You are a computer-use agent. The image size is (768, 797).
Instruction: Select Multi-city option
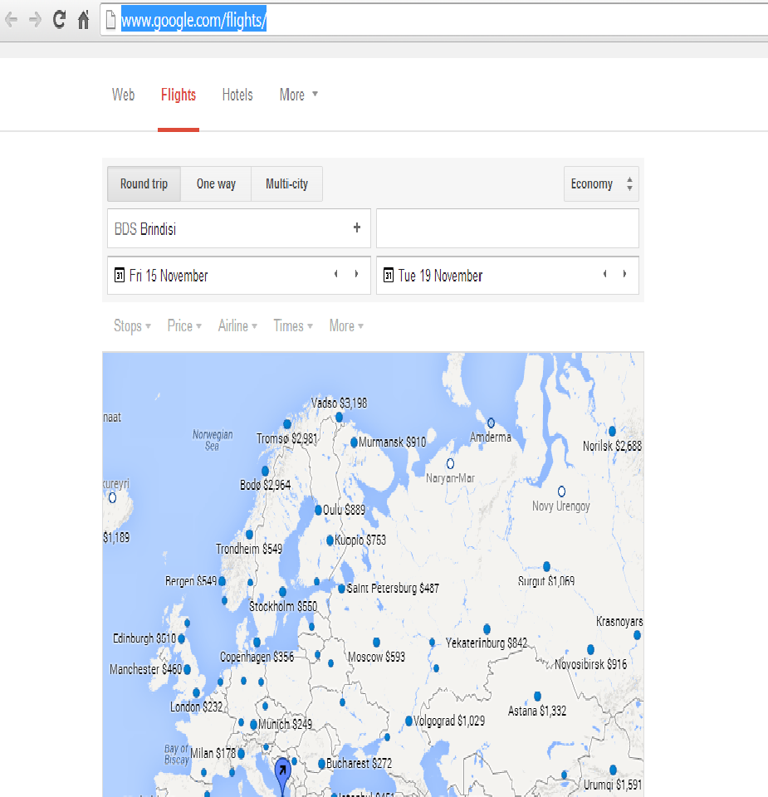coord(286,183)
